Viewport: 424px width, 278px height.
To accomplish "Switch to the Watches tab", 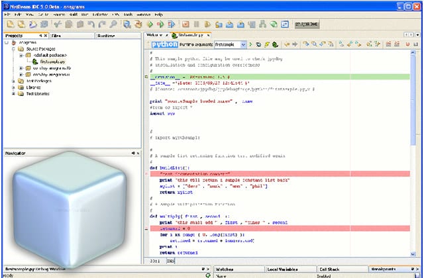I will coord(225,269).
